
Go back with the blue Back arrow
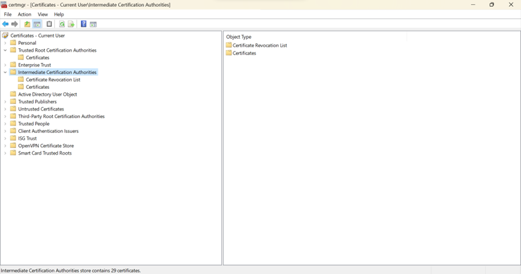tap(6, 24)
